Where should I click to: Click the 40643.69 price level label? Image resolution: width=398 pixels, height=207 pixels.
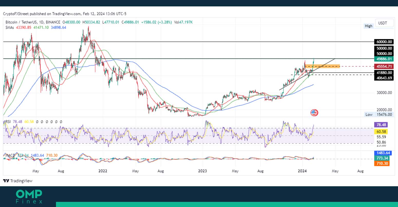click(384, 78)
